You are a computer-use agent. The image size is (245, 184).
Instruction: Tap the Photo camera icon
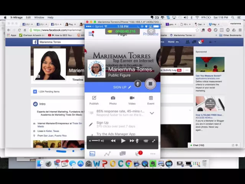click(113, 100)
